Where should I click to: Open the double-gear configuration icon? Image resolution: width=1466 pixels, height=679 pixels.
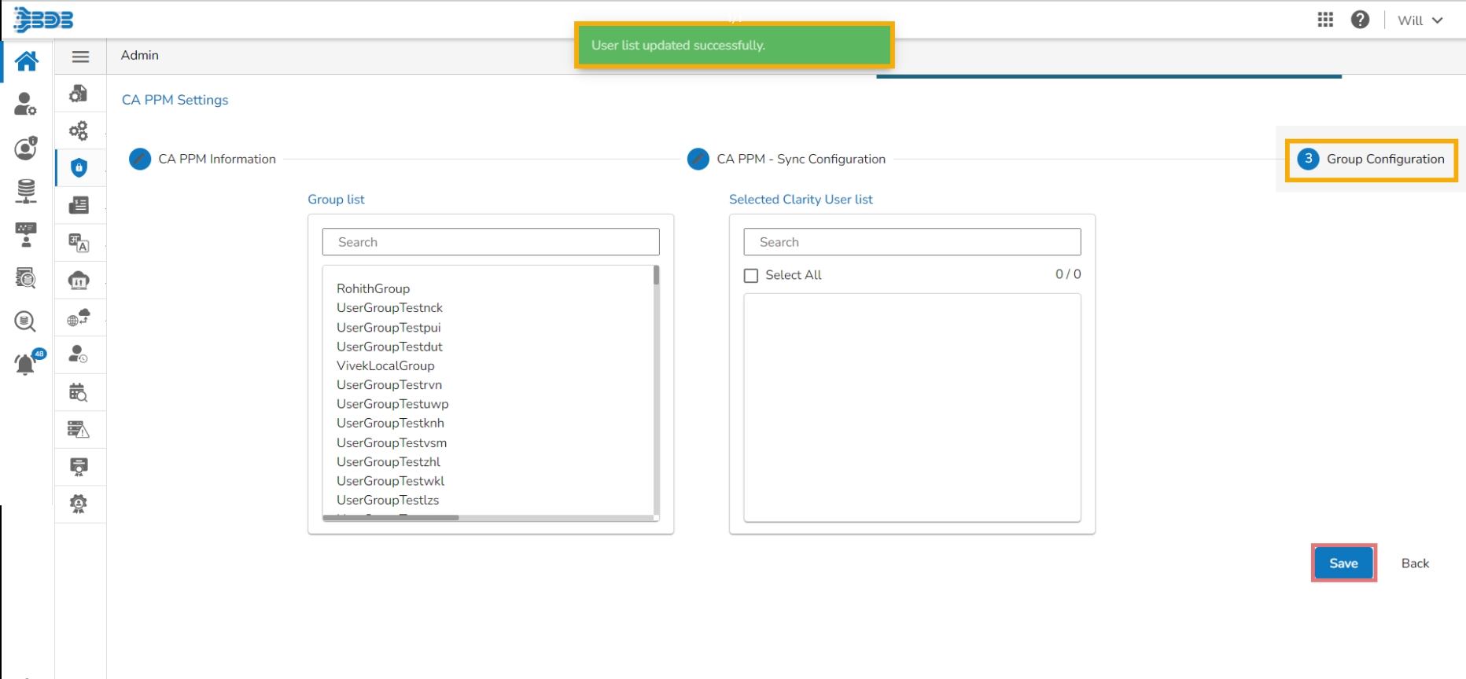[x=79, y=130]
